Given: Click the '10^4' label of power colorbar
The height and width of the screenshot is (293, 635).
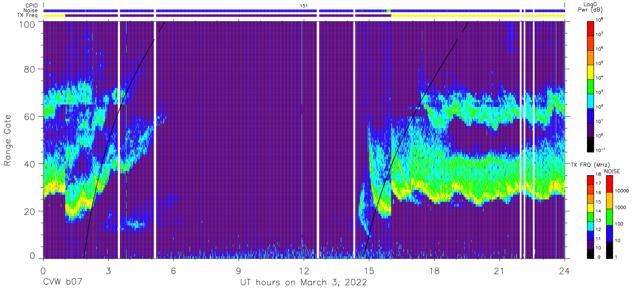Looking at the screenshot, I should [x=599, y=78].
